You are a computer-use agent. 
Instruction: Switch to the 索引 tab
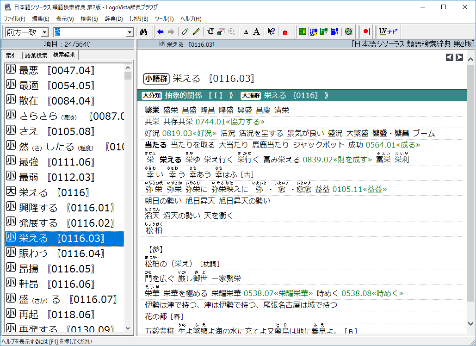[12, 55]
